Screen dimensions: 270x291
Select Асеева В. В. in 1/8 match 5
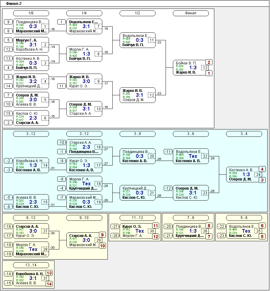pyautogui.click(x=26, y=104)
